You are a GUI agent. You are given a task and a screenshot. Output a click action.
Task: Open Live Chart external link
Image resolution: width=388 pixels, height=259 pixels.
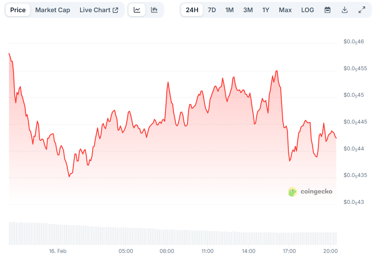99,10
